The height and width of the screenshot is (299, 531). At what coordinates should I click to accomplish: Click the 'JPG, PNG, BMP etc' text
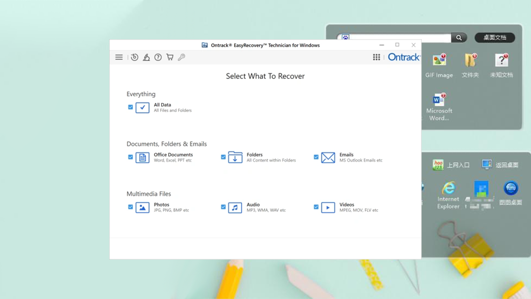point(171,210)
